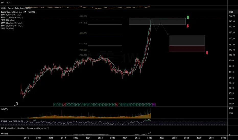Click 29.00 on the price axis
Image resolution: width=238 pixels, height=140 pixels.
point(231,83)
